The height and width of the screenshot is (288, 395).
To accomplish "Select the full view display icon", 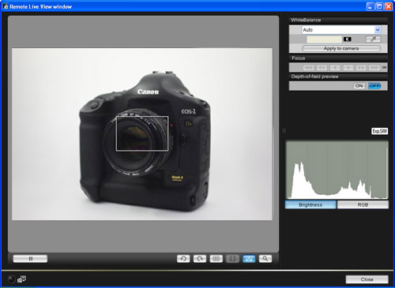I will click(249, 259).
